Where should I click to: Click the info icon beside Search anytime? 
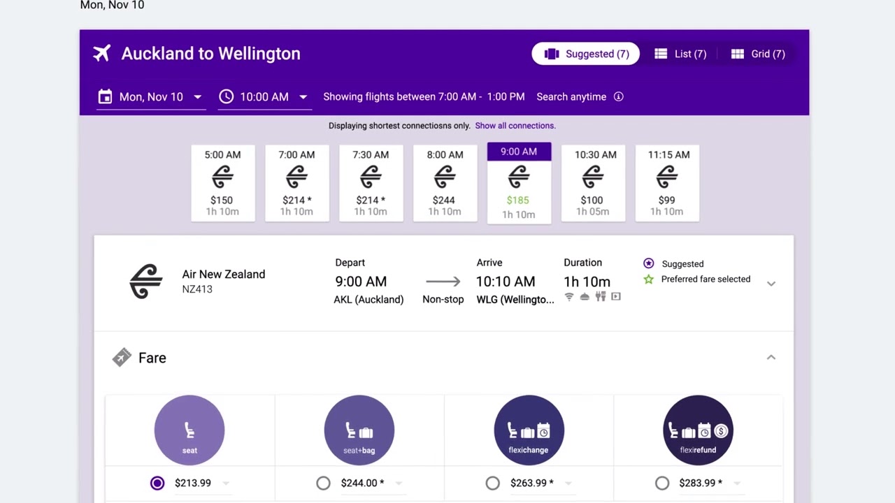point(618,96)
